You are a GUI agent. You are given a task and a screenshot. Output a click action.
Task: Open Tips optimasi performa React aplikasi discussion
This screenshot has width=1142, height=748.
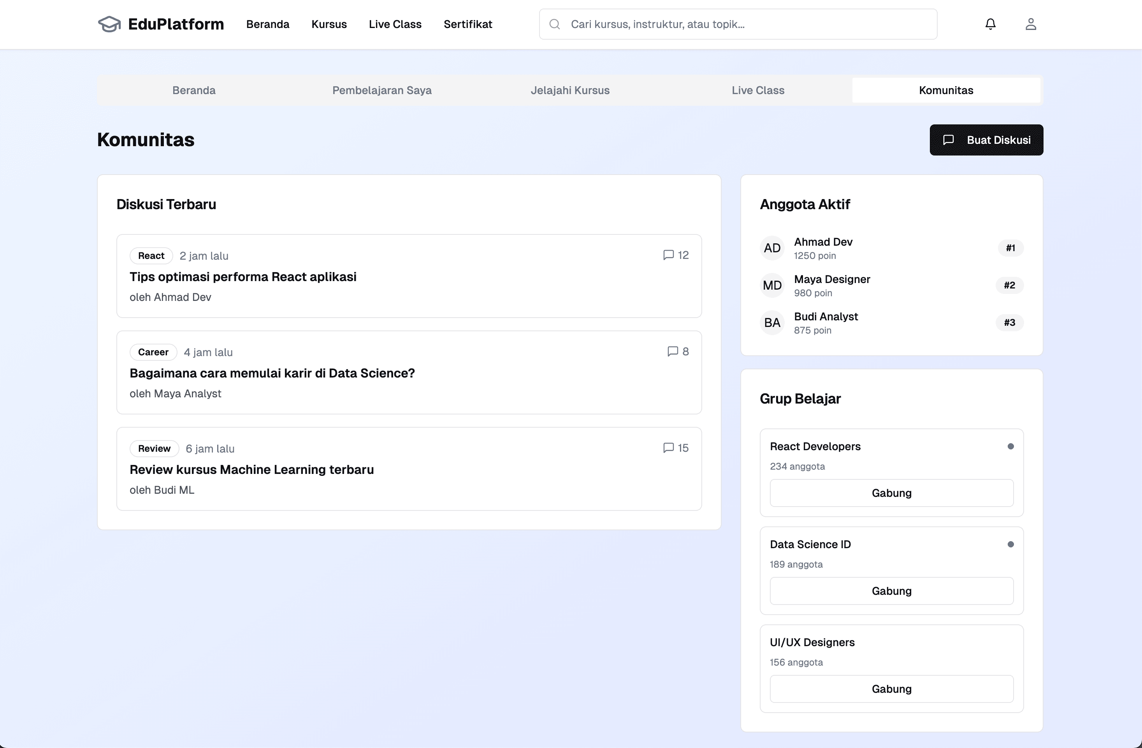243,277
